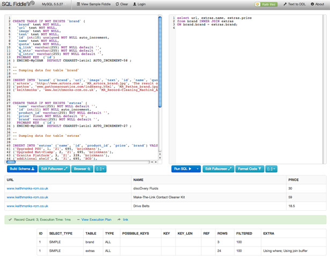Click the Format Code button
330x259 pixels.
pyautogui.click(x=250, y=169)
